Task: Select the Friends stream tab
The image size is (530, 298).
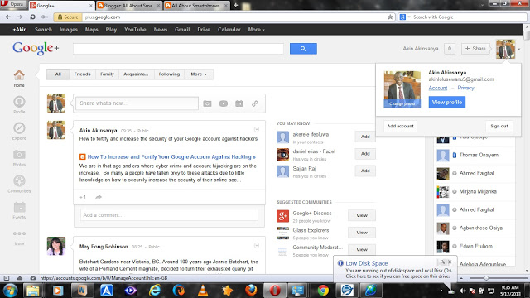Action: 83,74
